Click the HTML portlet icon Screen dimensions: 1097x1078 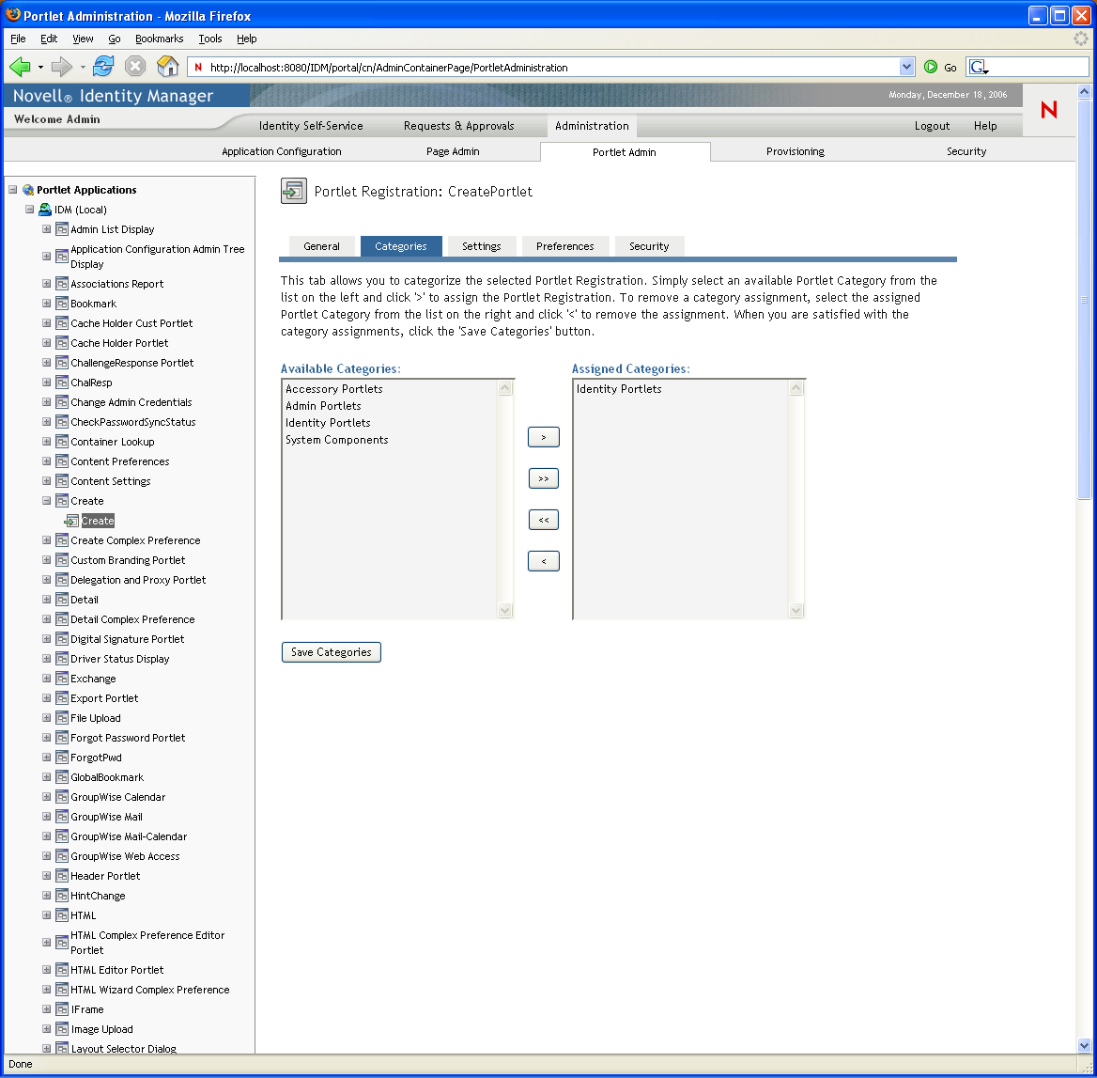62,914
